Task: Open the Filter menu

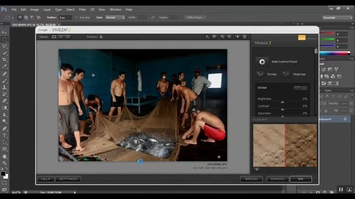Action: point(83,9)
